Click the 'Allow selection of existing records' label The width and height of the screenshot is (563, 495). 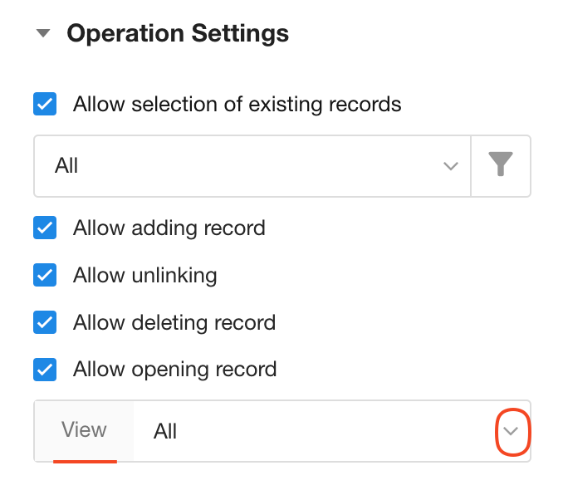(237, 105)
